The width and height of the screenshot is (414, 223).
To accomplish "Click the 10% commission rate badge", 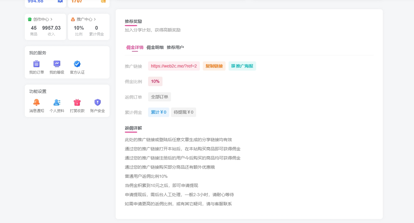I will (155, 81).
